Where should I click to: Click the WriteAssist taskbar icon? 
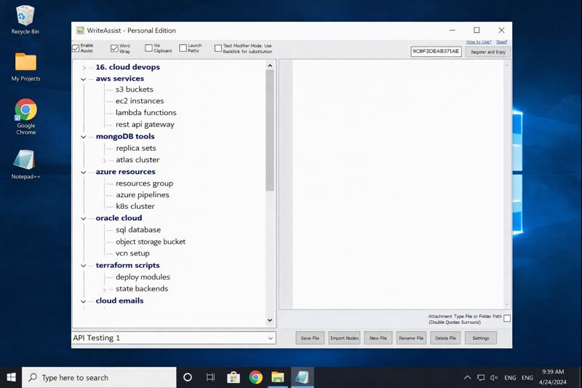coord(302,377)
